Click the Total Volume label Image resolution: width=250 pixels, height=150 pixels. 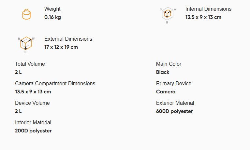[x=30, y=64]
